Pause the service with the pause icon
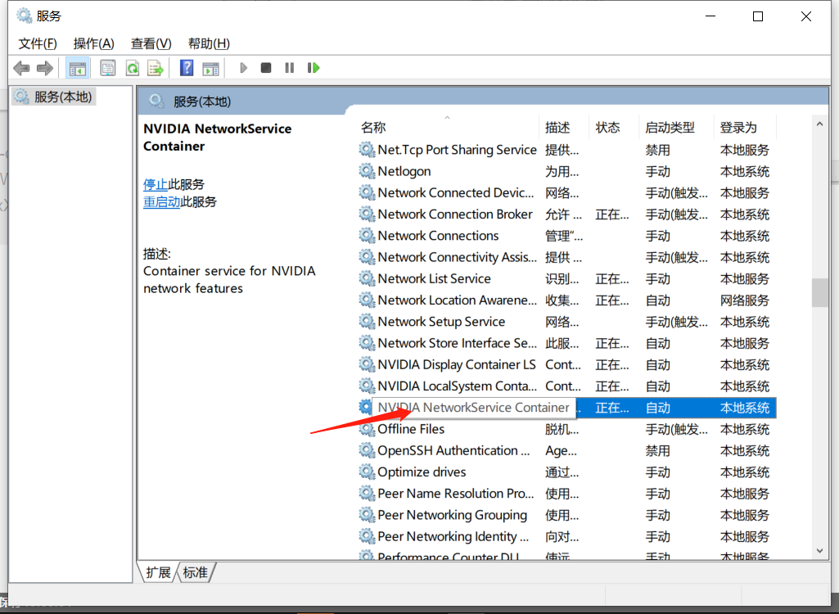This screenshot has width=839, height=614. point(289,67)
